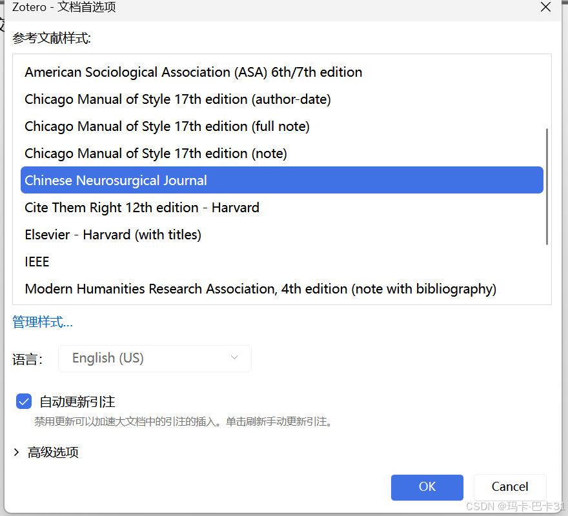
Task: Pick Chicago Manual of Style 17th edition (note)
Action: (282, 154)
